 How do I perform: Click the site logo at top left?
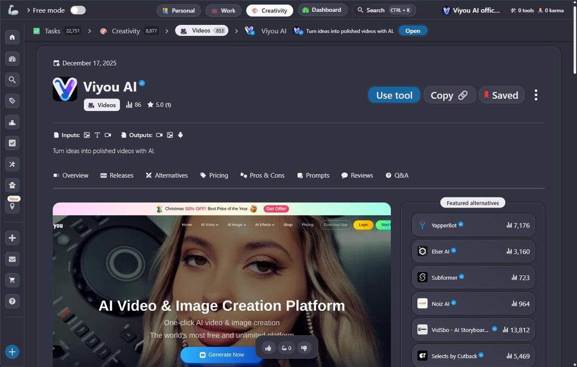[13, 10]
